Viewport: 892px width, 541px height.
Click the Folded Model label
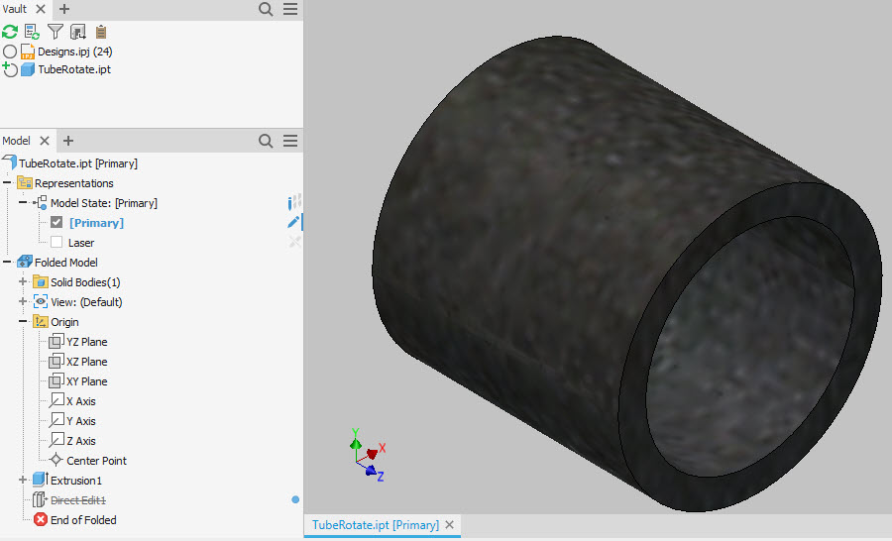pos(66,263)
